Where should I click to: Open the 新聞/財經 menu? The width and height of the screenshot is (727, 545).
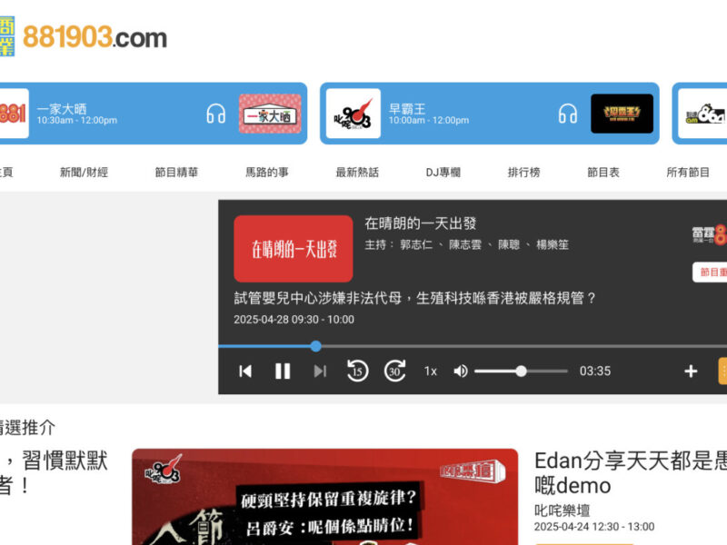(x=84, y=172)
